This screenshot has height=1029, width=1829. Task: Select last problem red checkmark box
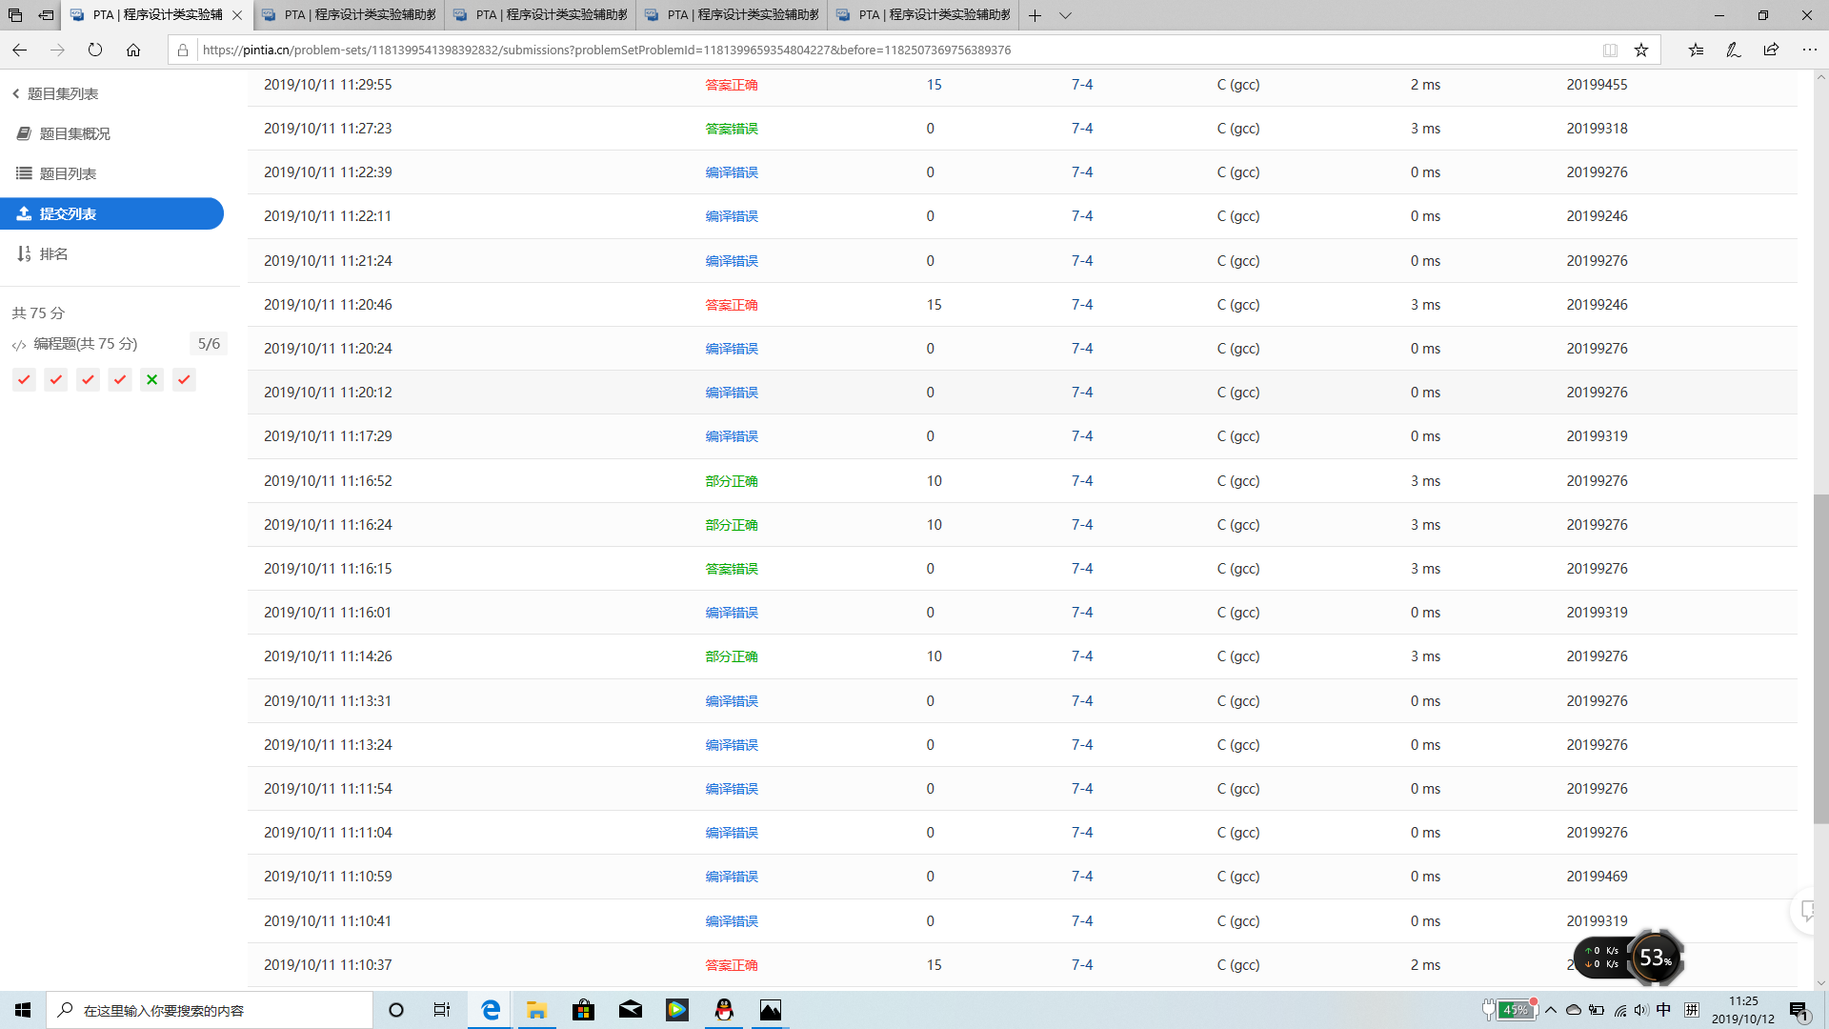pyautogui.click(x=184, y=379)
